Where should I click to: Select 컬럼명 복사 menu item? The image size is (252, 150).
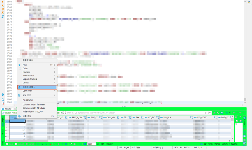pyautogui.click(x=37, y=60)
